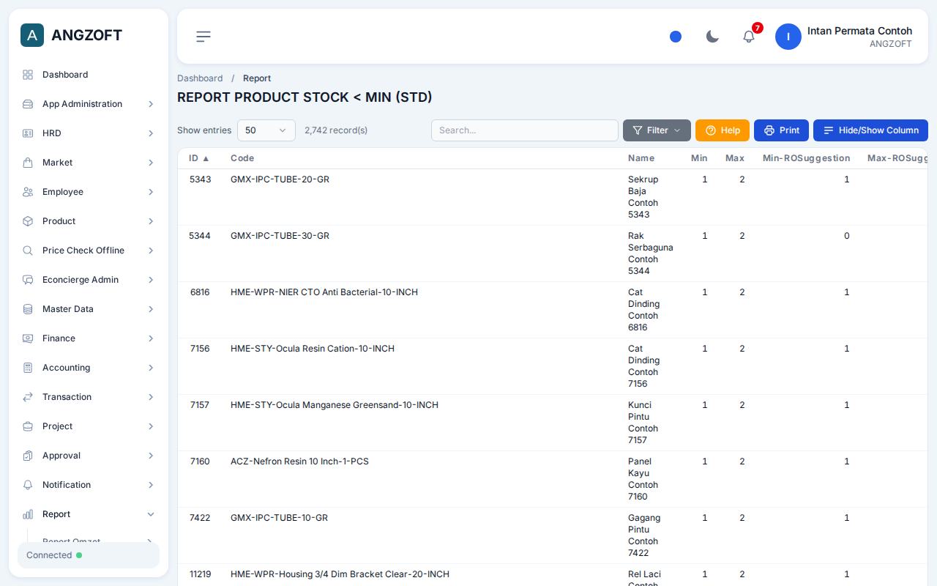This screenshot has height=586, width=937.
Task: Toggle dark mode moon icon
Action: tap(712, 37)
